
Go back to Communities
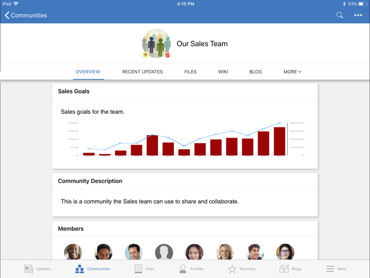tap(26, 15)
